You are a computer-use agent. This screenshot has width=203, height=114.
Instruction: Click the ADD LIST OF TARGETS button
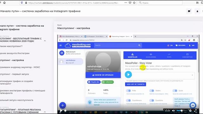click(135, 84)
